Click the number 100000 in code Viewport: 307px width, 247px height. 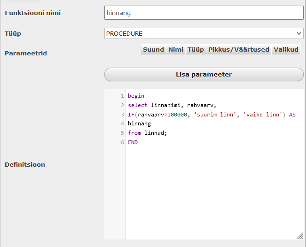click(x=177, y=115)
